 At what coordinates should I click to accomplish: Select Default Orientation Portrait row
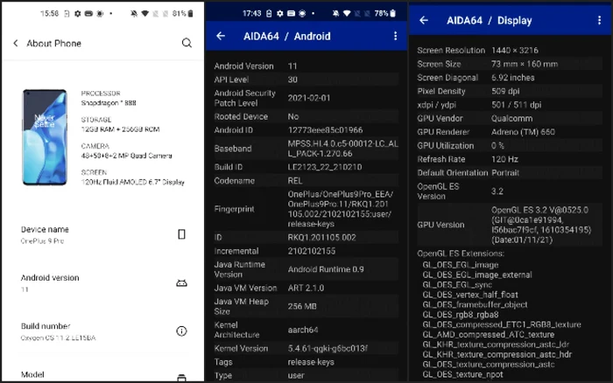[x=510, y=173]
